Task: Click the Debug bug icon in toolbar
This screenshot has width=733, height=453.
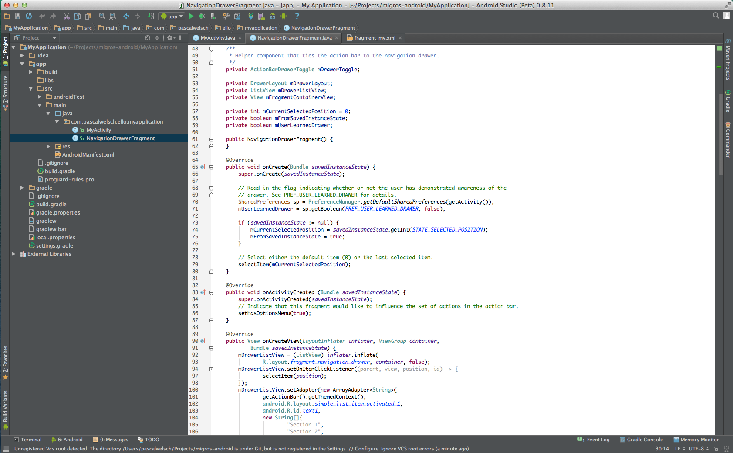Action: pos(202,16)
